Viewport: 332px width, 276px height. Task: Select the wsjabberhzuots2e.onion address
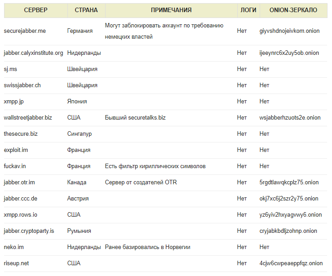[x=290, y=118]
